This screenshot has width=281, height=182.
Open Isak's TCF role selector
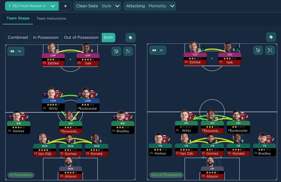[230, 55]
